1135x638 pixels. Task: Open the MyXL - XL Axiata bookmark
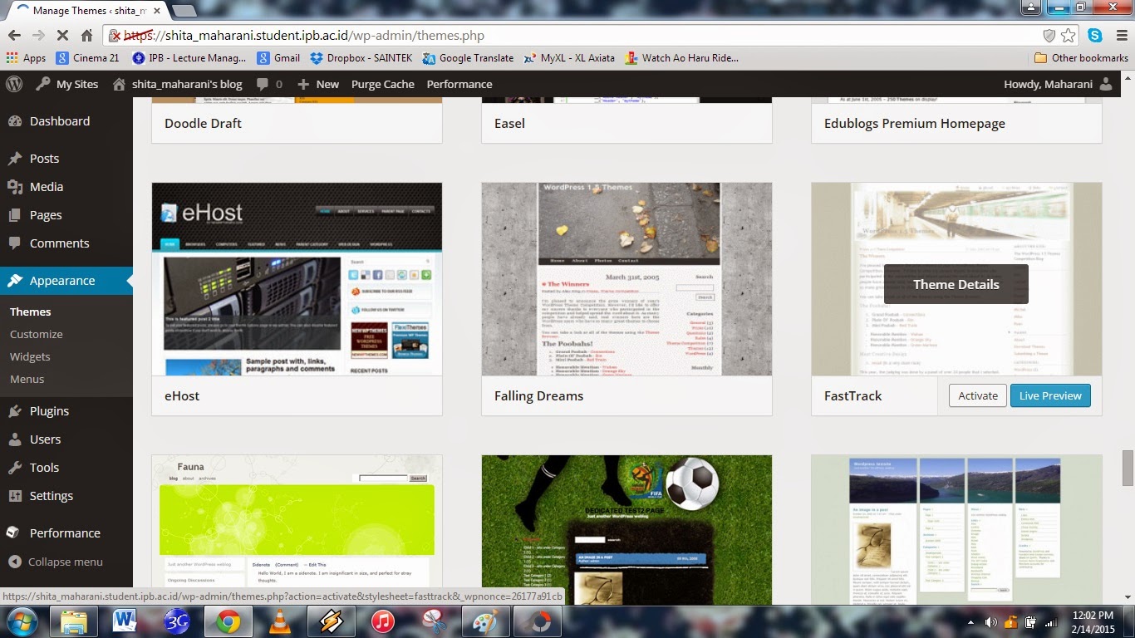570,58
